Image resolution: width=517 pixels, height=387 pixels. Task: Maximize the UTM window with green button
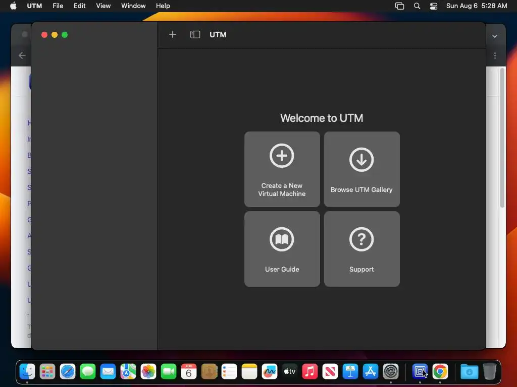[65, 35]
